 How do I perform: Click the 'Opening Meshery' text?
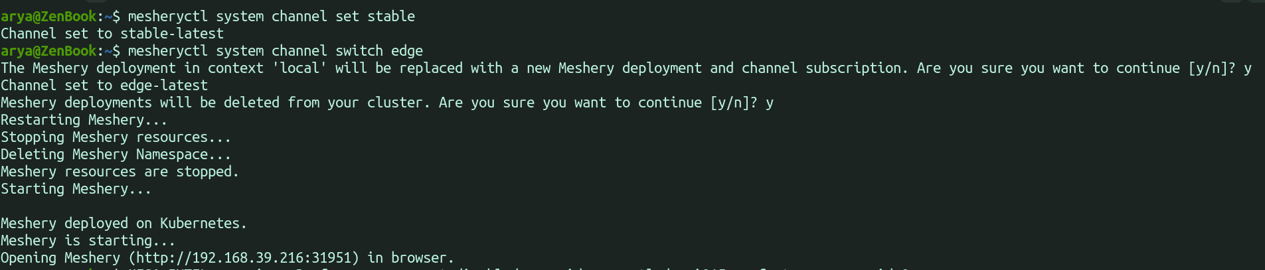(x=60, y=258)
